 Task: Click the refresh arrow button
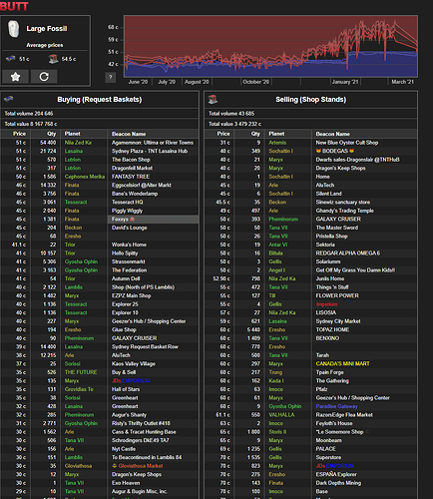[x=44, y=77]
